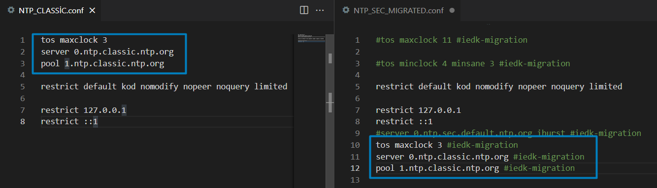Click the gear icon on NTP_CLASSİC.conf tab
The image size is (657, 188).
(11, 10)
